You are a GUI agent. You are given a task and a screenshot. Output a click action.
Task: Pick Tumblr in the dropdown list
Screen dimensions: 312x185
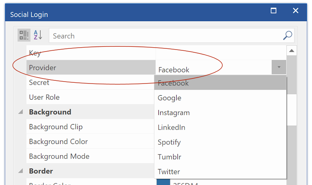[x=220, y=157]
